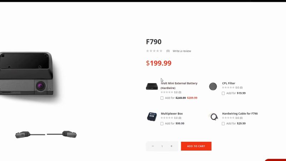Click the quantity input field

(162, 146)
